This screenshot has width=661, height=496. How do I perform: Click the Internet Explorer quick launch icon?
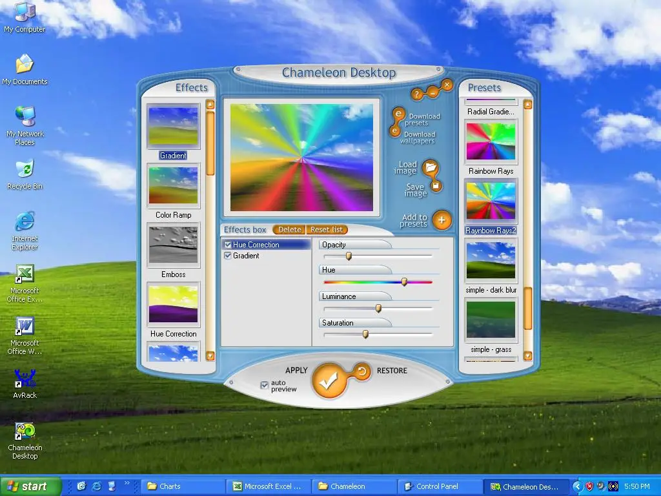97,486
